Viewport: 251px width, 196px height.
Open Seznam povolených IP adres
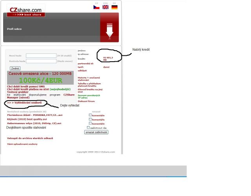pyautogui.click(x=89, y=97)
